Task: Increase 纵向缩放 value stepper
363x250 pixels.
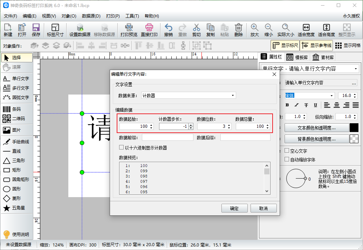Action: 355,115
